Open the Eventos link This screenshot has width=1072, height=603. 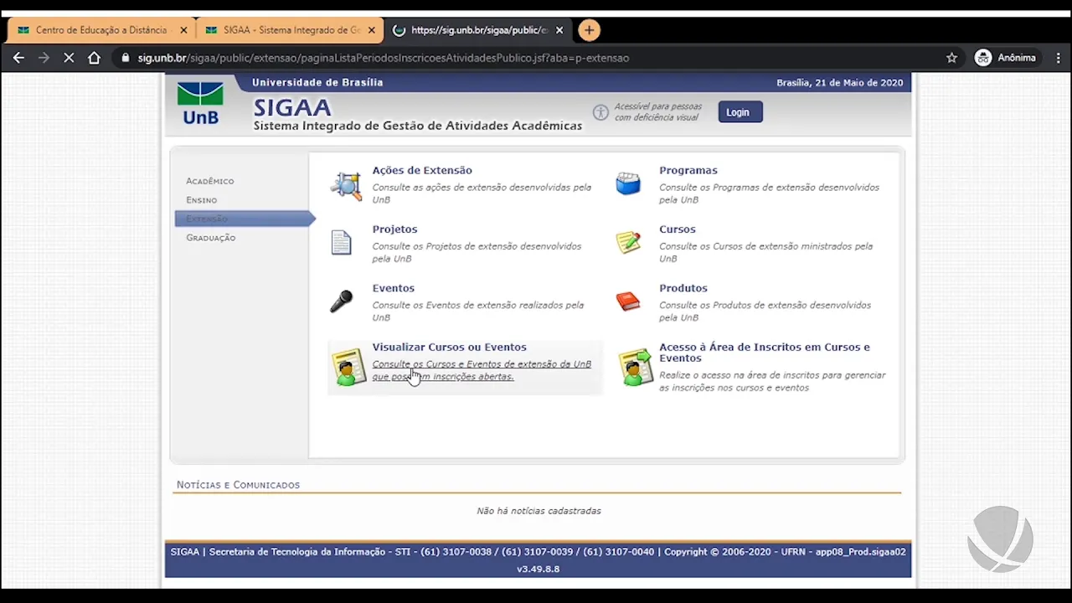coord(394,288)
